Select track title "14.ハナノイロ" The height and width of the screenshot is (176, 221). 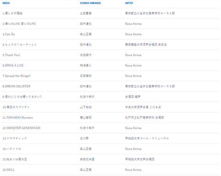tap(12, 149)
